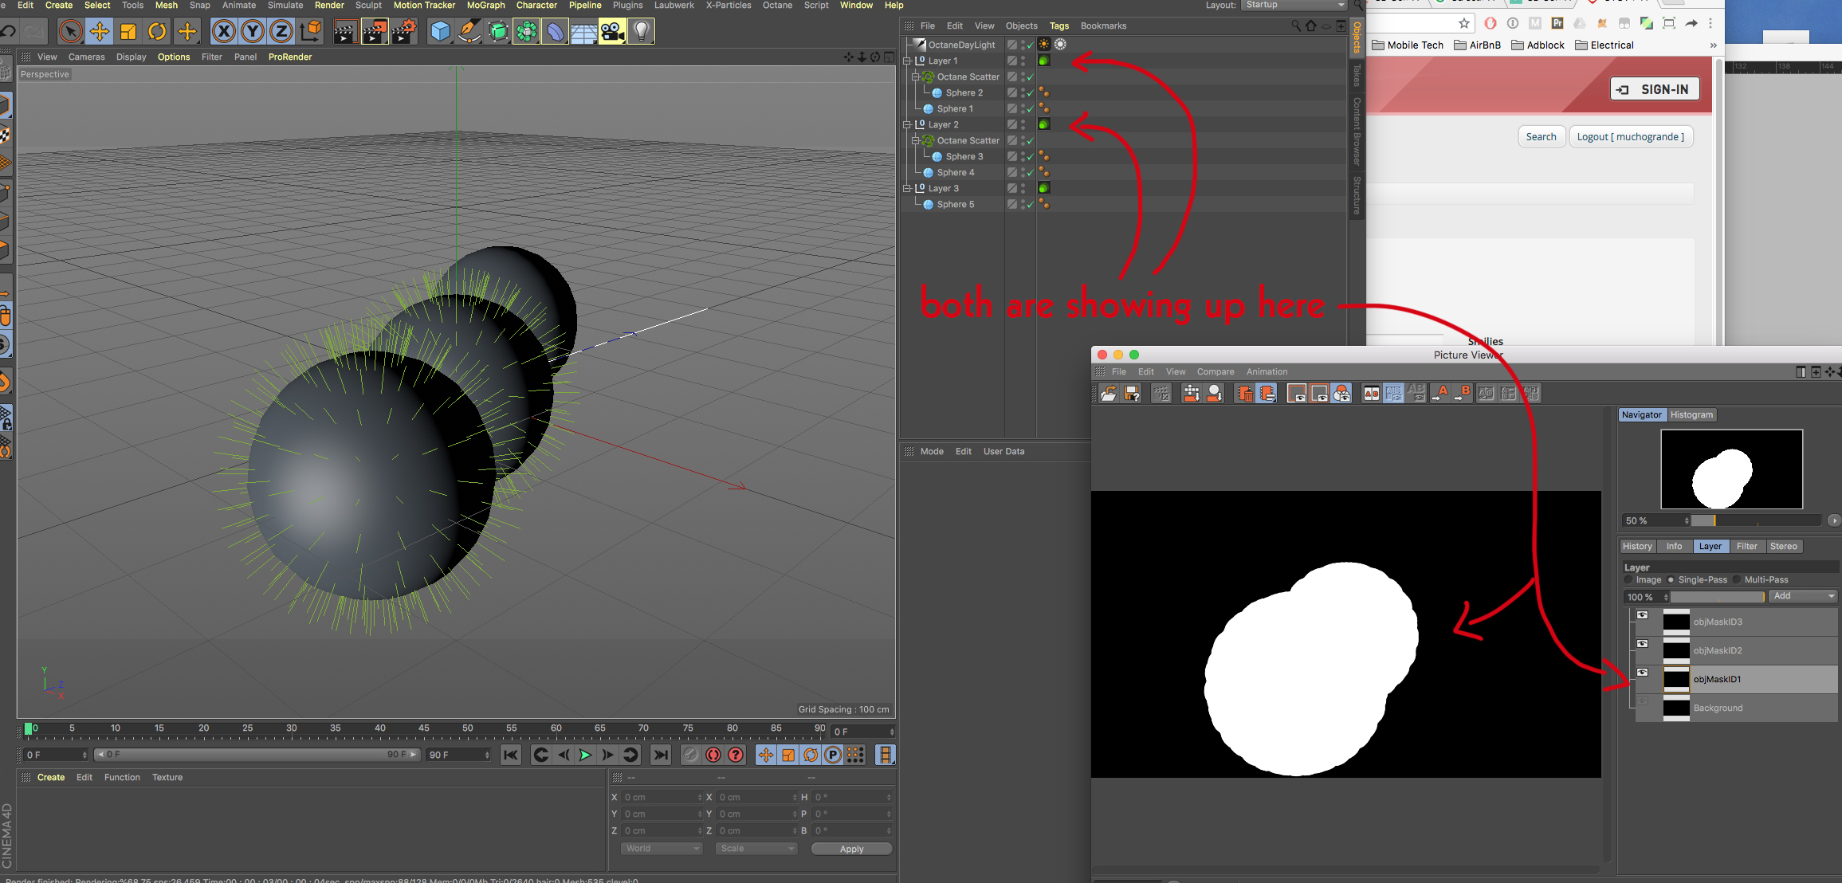The height and width of the screenshot is (883, 1842).
Task: Click the Cube primitive icon
Action: pos(440,32)
